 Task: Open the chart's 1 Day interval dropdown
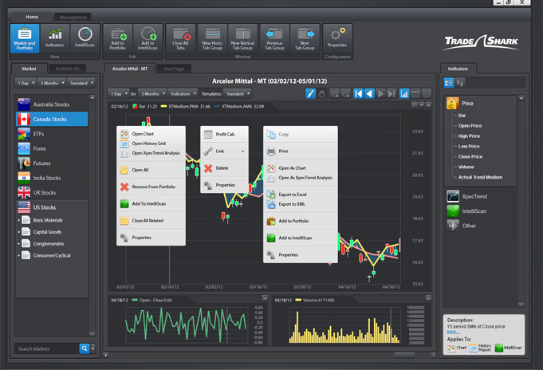tap(119, 94)
